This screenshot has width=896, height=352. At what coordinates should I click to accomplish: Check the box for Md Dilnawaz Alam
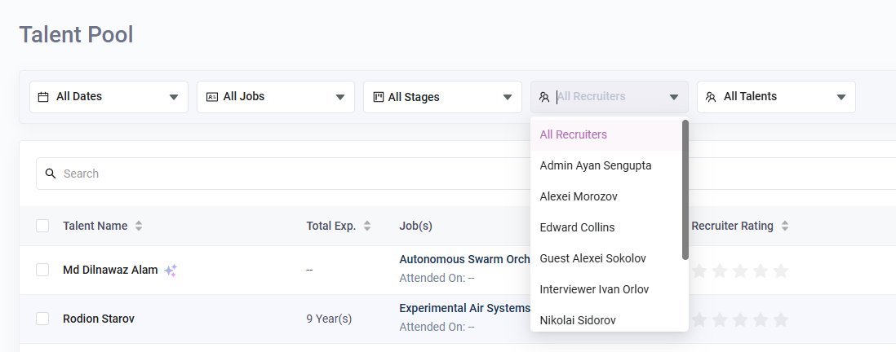coord(42,270)
